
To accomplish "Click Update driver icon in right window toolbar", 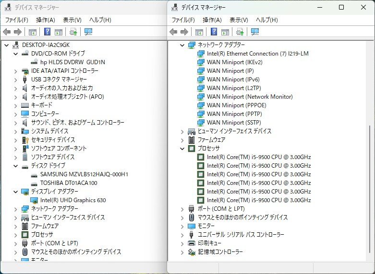I will pyautogui.click(x=240, y=32).
